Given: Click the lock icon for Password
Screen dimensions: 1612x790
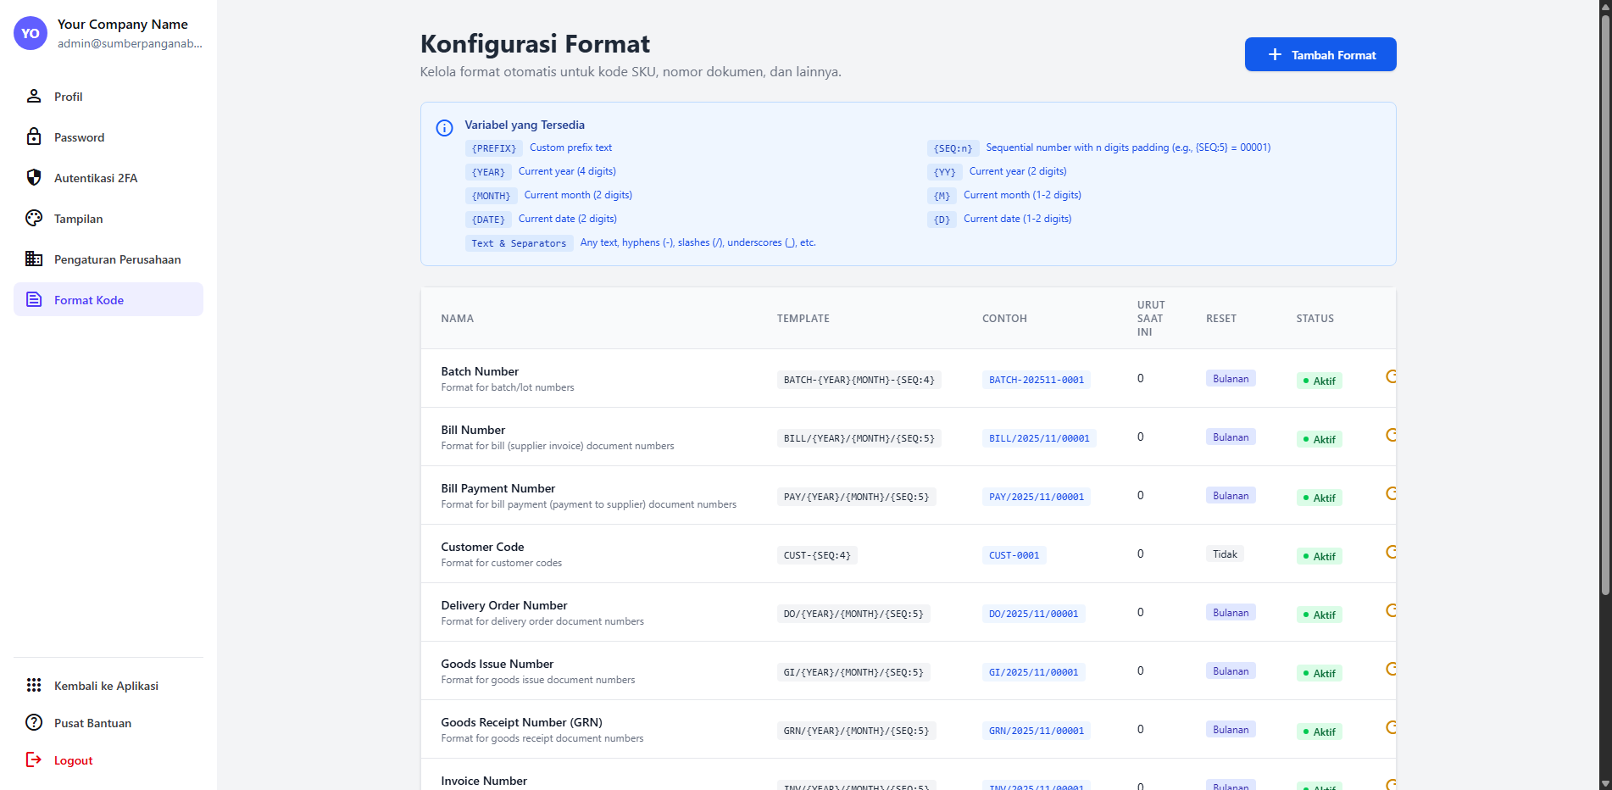Looking at the screenshot, I should click(x=34, y=136).
